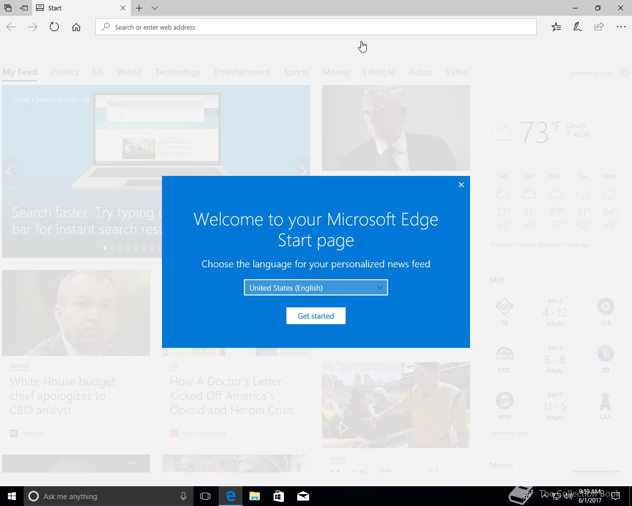Open the Money section link
Screen dimensions: 632x506
tap(505, 465)
